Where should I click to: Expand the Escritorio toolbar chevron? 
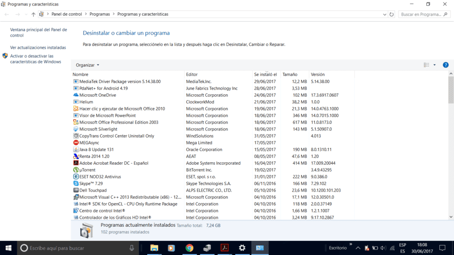click(351, 244)
